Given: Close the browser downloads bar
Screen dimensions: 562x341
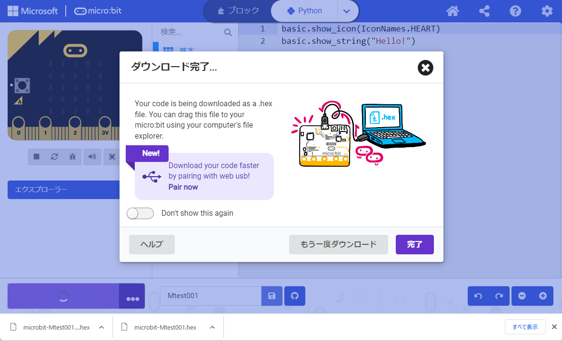Looking at the screenshot, I should point(554,327).
